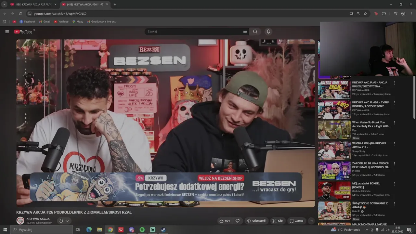Open the Chrome apps grid in bookmarks bar
Image resolution: width=416 pixels, height=234 pixels.
coord(4,22)
